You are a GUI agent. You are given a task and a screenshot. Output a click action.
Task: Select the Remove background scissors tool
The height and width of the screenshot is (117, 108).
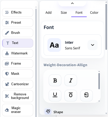(x=17, y=96)
